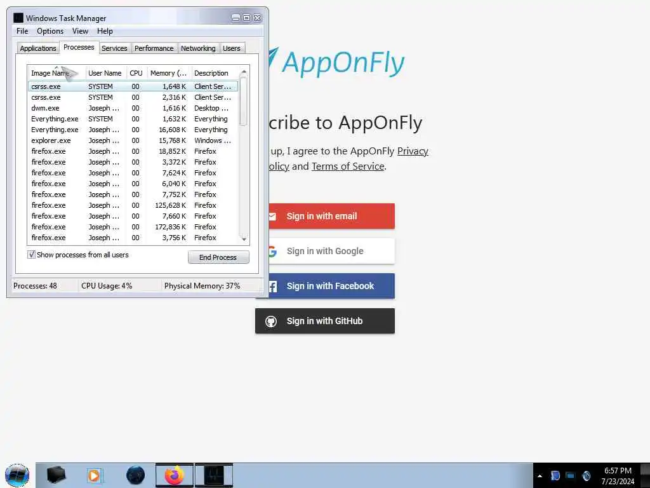Click the envelope icon on email button
The image size is (650, 488).
[x=272, y=216]
